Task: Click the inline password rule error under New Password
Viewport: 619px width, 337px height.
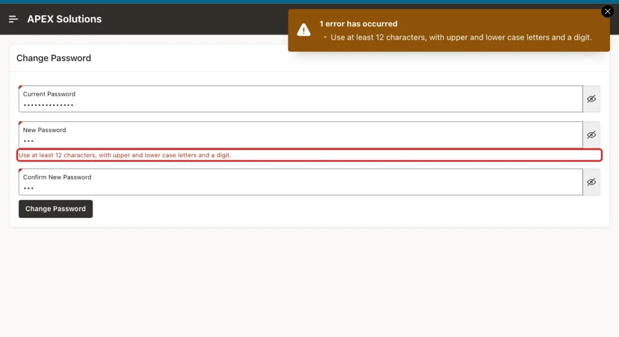Action: coord(125,155)
